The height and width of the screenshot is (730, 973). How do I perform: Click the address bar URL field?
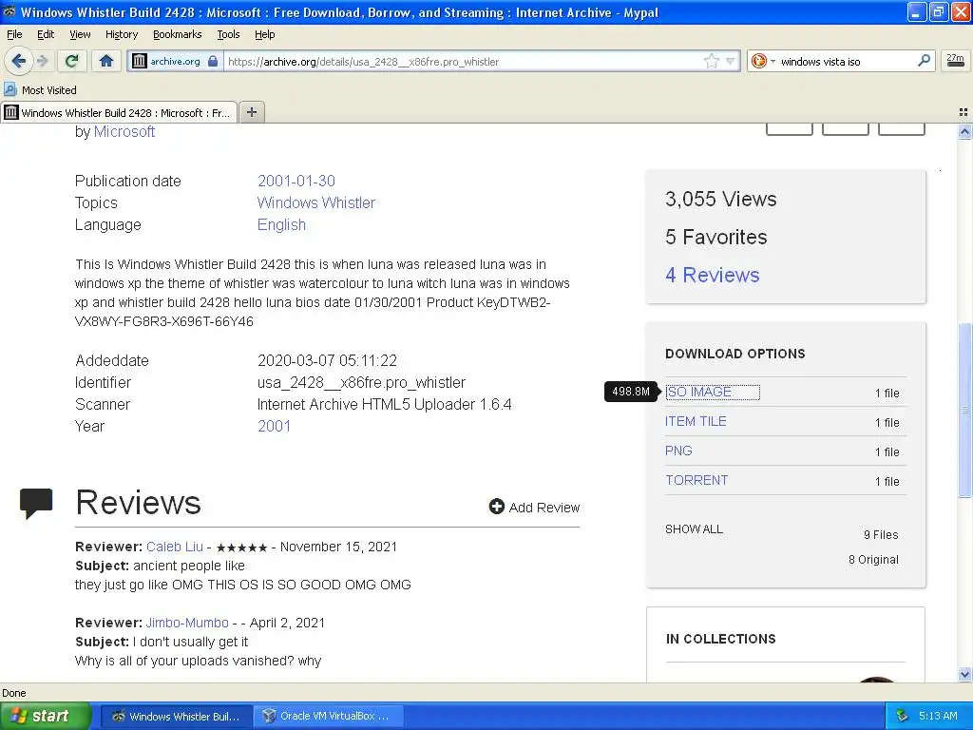point(463,62)
